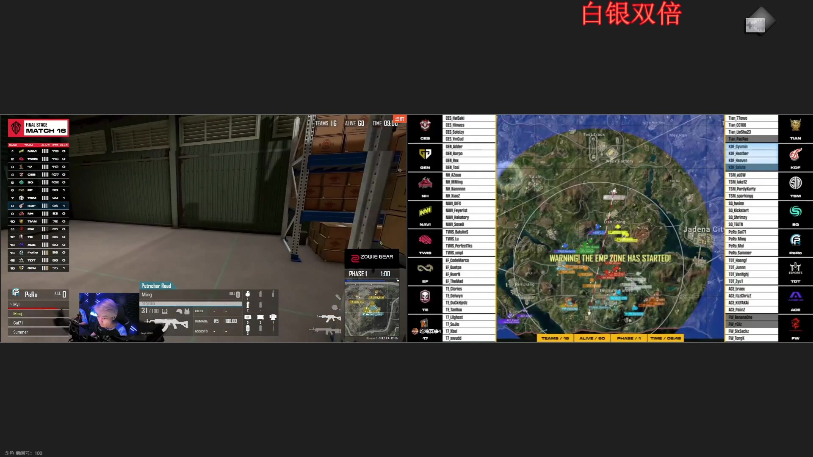The height and width of the screenshot is (457, 813).
Task: Click the TWIS team logo
Action: point(425,240)
